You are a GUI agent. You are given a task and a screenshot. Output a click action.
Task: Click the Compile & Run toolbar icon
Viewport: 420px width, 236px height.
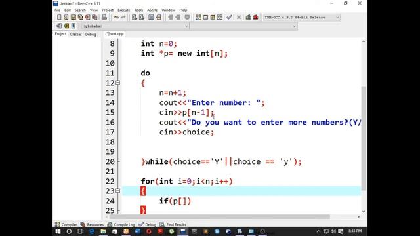pos(213,18)
